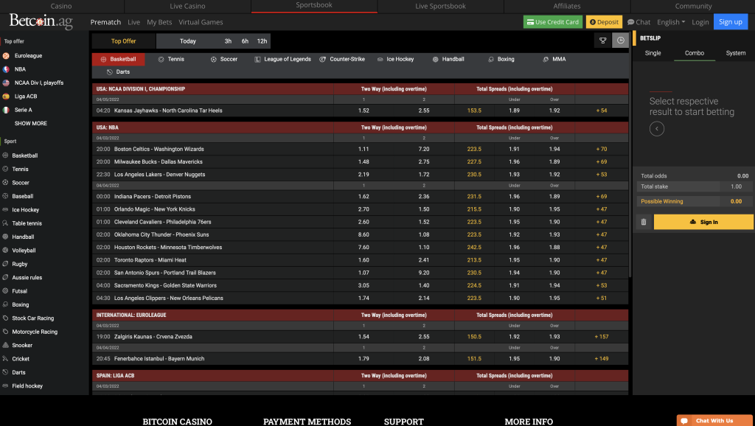Click the trash icon in the betslip
Screen dimensions: 755x426
[x=643, y=222]
